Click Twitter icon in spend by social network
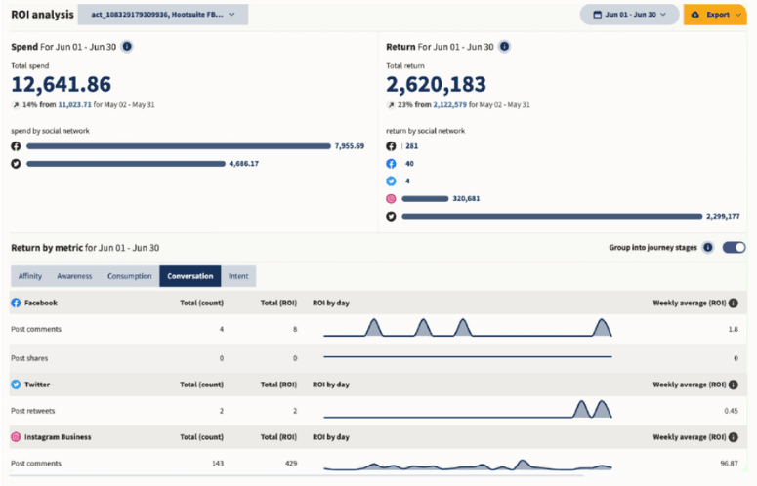Screen dimensions: 757x486 (x=16, y=164)
